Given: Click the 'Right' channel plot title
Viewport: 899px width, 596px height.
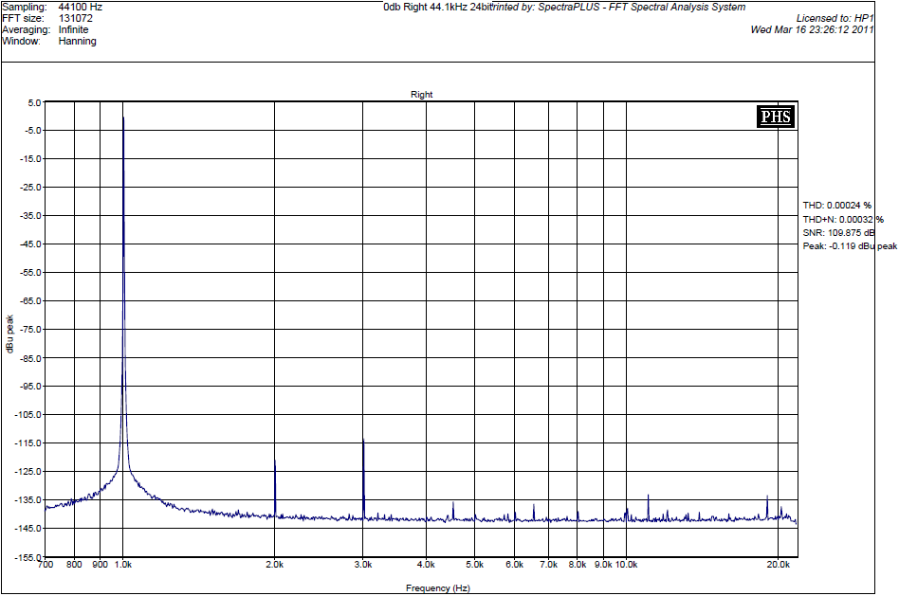Looking at the screenshot, I should click(421, 95).
